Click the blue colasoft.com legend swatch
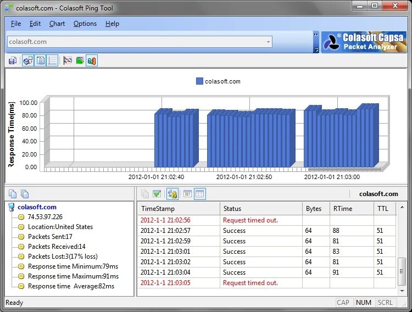Screen dimensions: 412x312 [x=200, y=81]
